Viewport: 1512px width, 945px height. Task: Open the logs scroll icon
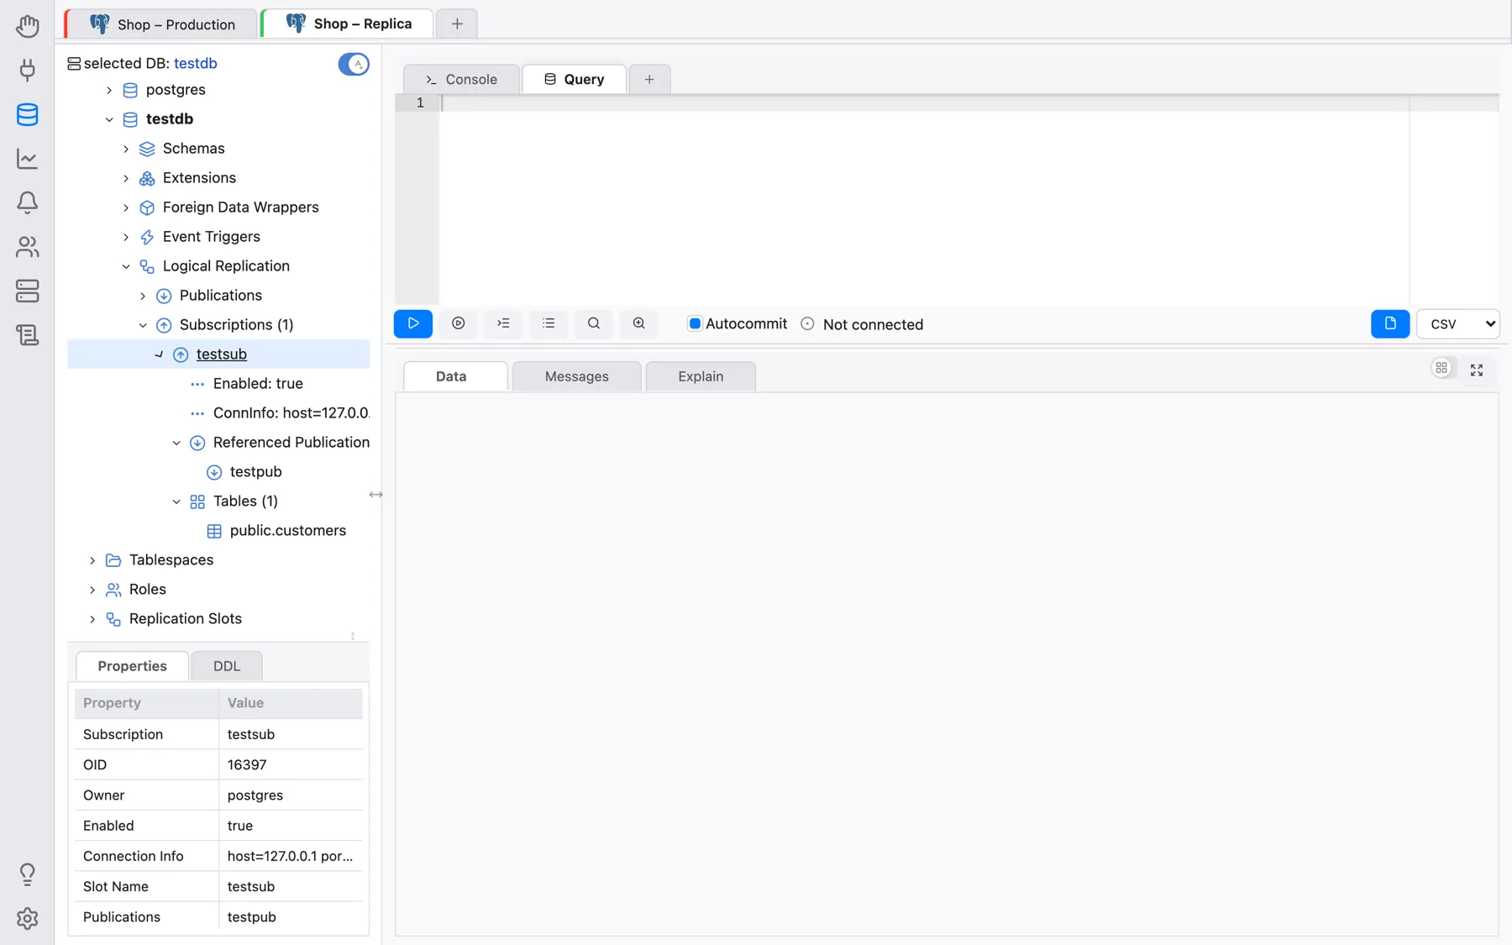[27, 335]
